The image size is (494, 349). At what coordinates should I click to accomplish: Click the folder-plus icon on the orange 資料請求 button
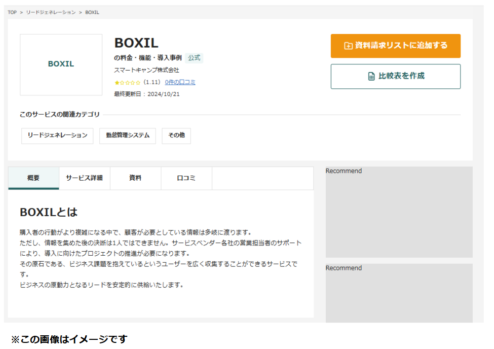click(x=348, y=46)
